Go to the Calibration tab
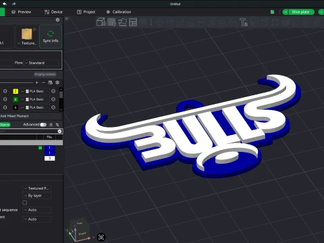Screen dimensions: 324x243 (119, 12)
